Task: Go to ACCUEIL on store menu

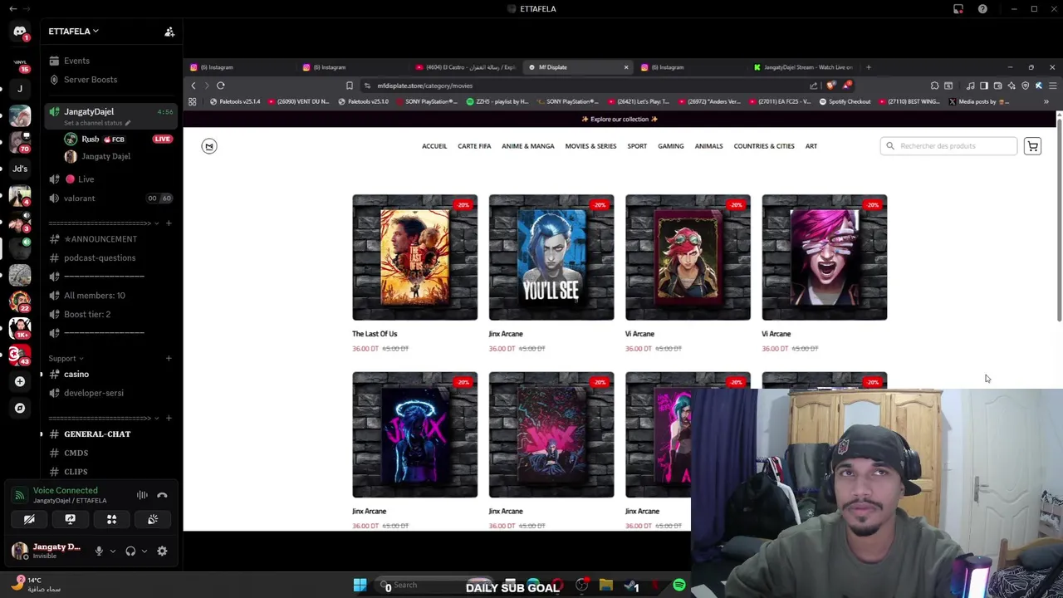Action: pyautogui.click(x=434, y=146)
